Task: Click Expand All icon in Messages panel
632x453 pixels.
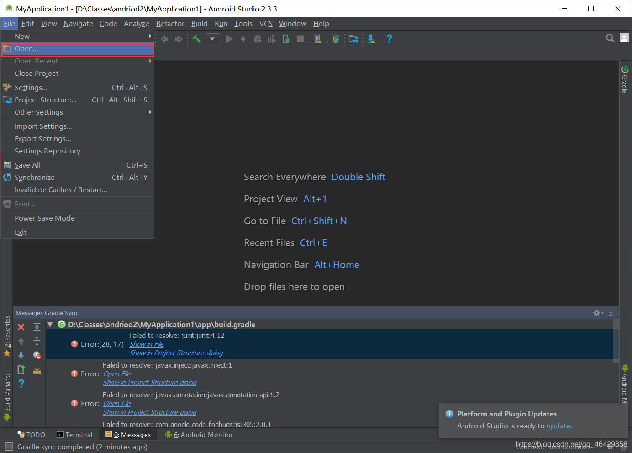Action: (37, 327)
